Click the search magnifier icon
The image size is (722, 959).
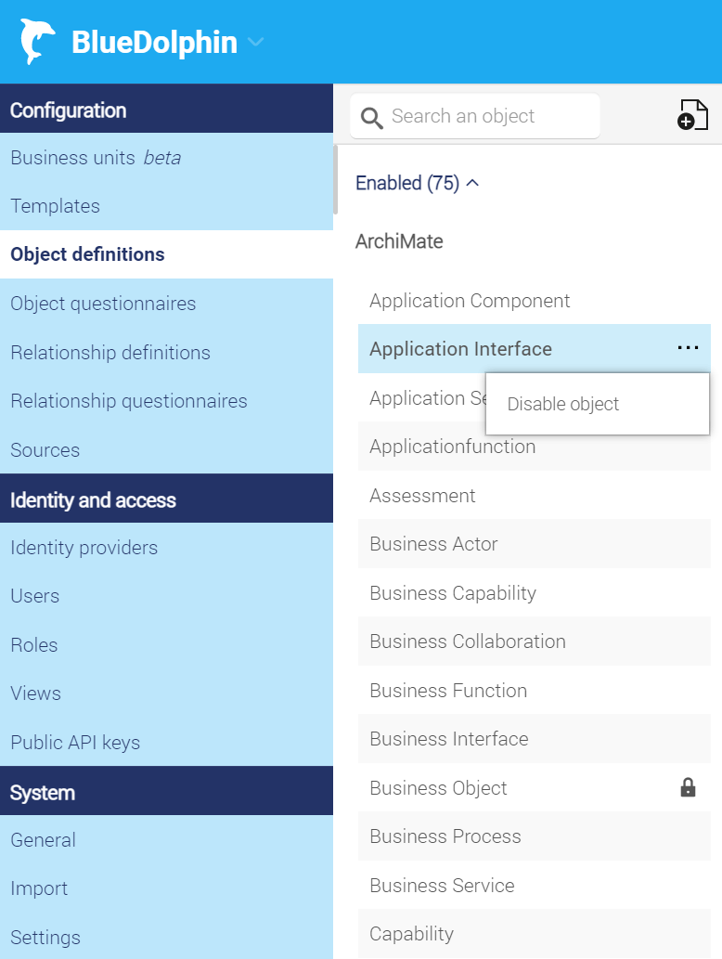372,117
